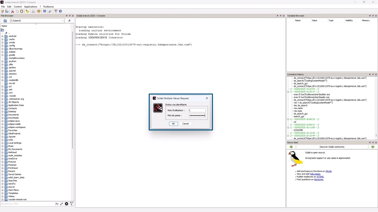Clear the file filter with black X icon
Screen dimensions: 378x212
pyautogui.click(x=67, y=204)
